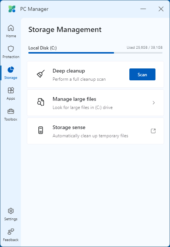Close the PC Manager window
170x247 pixels.
tap(161, 9)
